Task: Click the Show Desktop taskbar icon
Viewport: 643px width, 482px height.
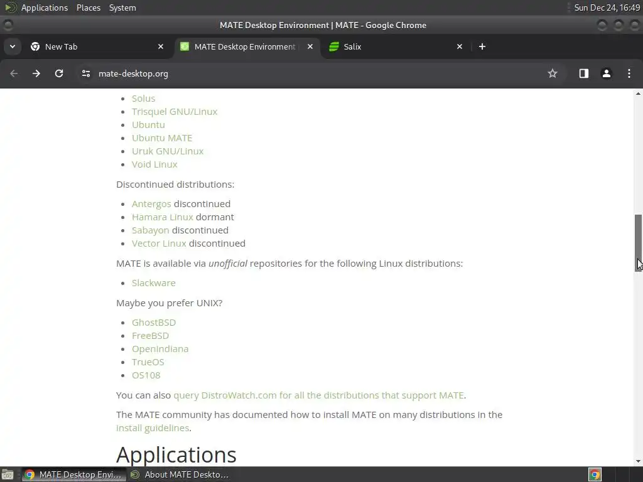Action: (8, 474)
